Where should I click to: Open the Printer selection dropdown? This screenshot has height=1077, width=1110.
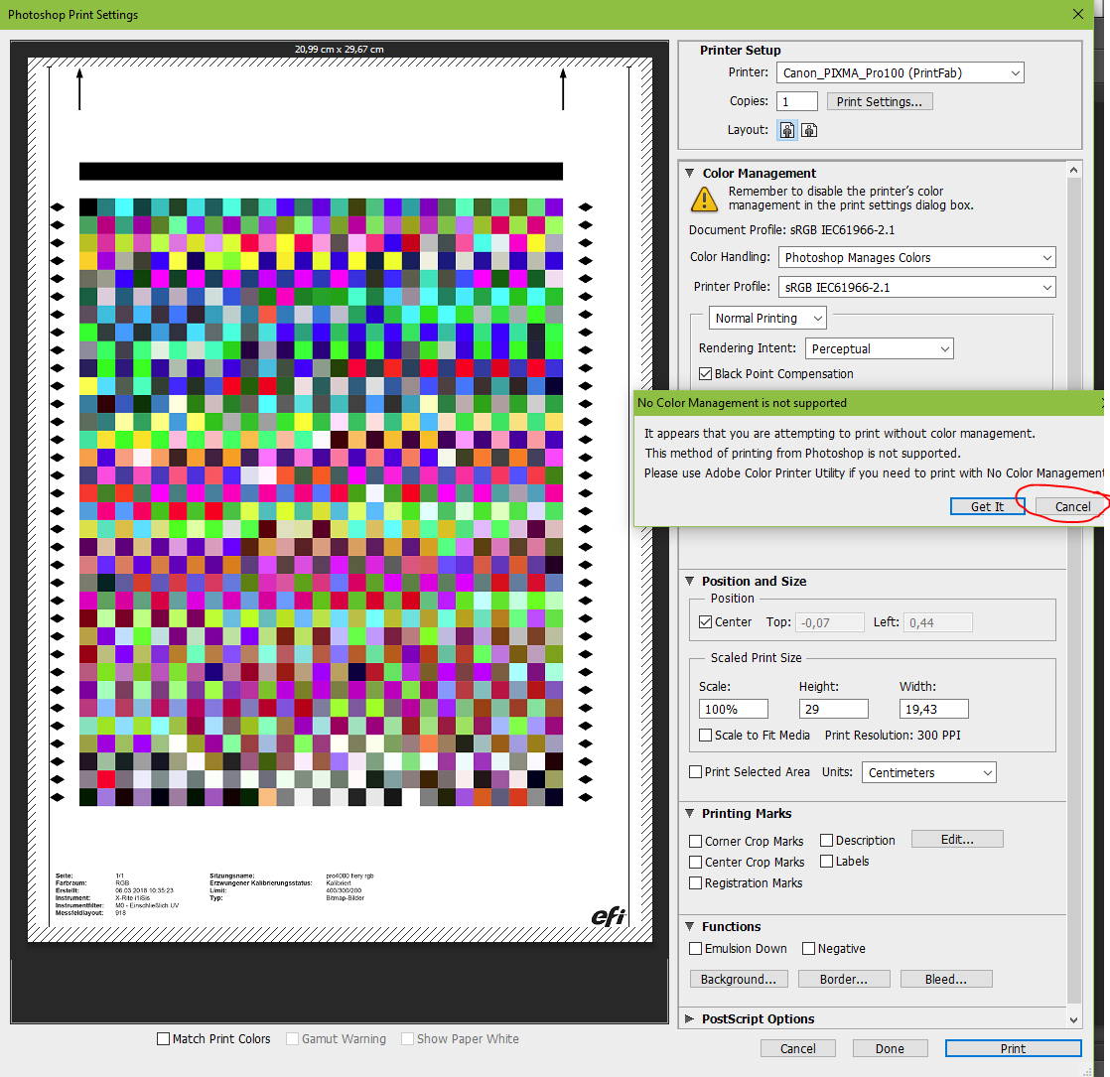pos(900,72)
